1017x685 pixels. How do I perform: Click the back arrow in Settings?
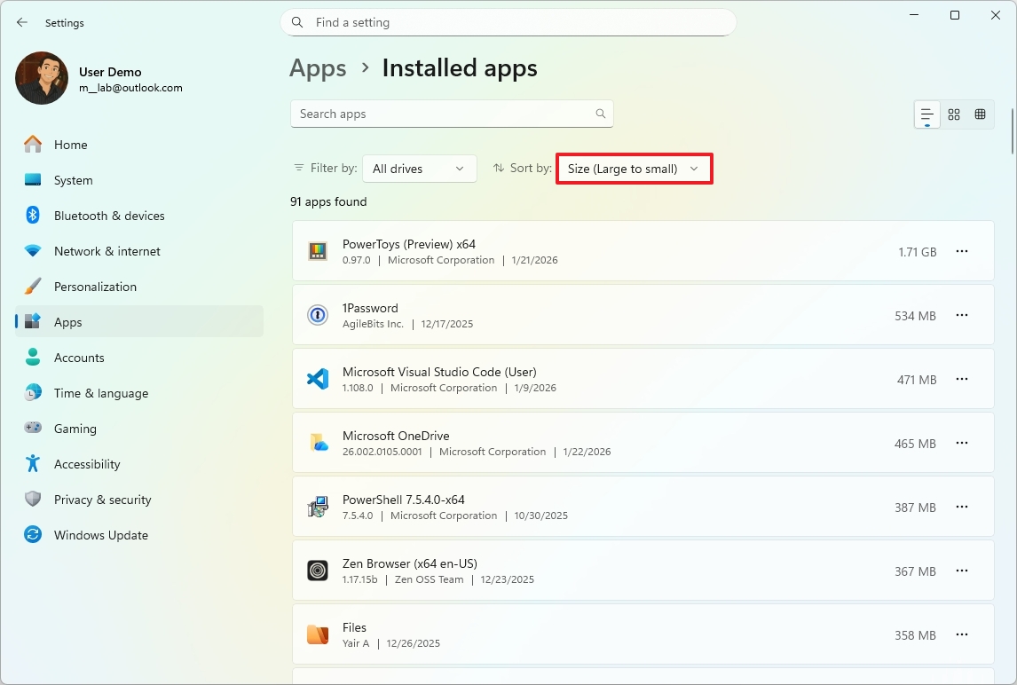pyautogui.click(x=22, y=23)
